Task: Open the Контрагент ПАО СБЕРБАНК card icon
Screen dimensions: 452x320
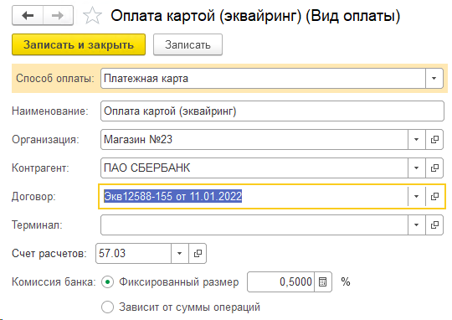Action: coord(434,168)
